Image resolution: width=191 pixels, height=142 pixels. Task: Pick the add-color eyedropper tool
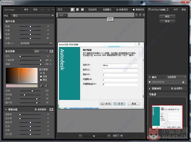coord(41,86)
